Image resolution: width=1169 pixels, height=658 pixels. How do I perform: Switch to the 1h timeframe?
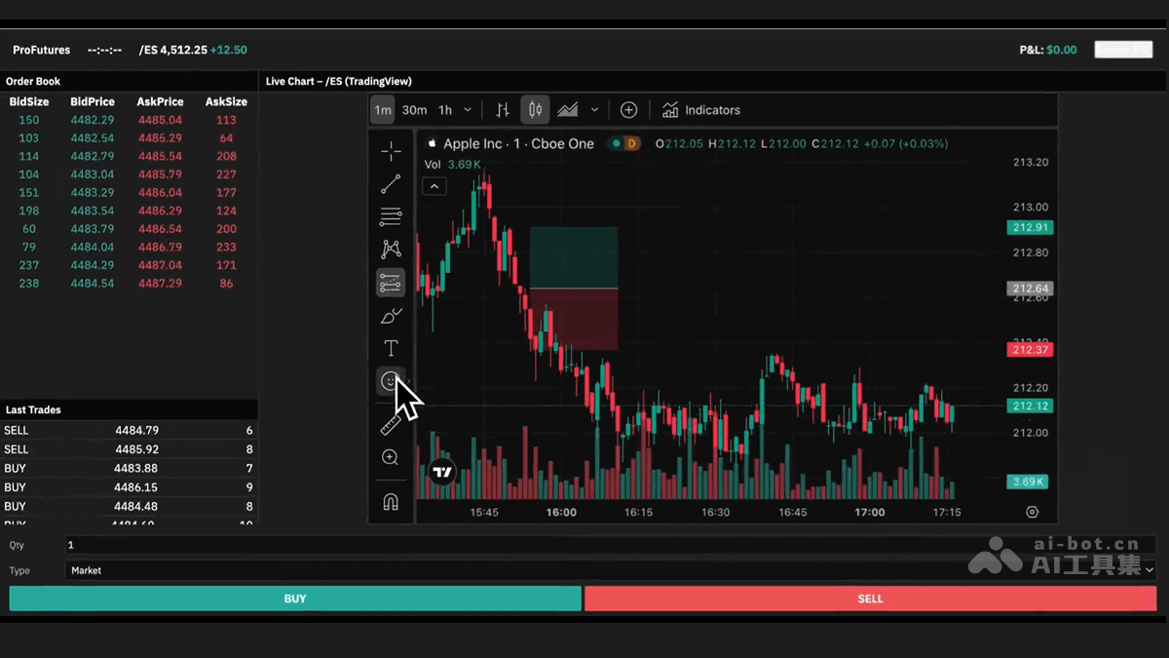(x=445, y=110)
